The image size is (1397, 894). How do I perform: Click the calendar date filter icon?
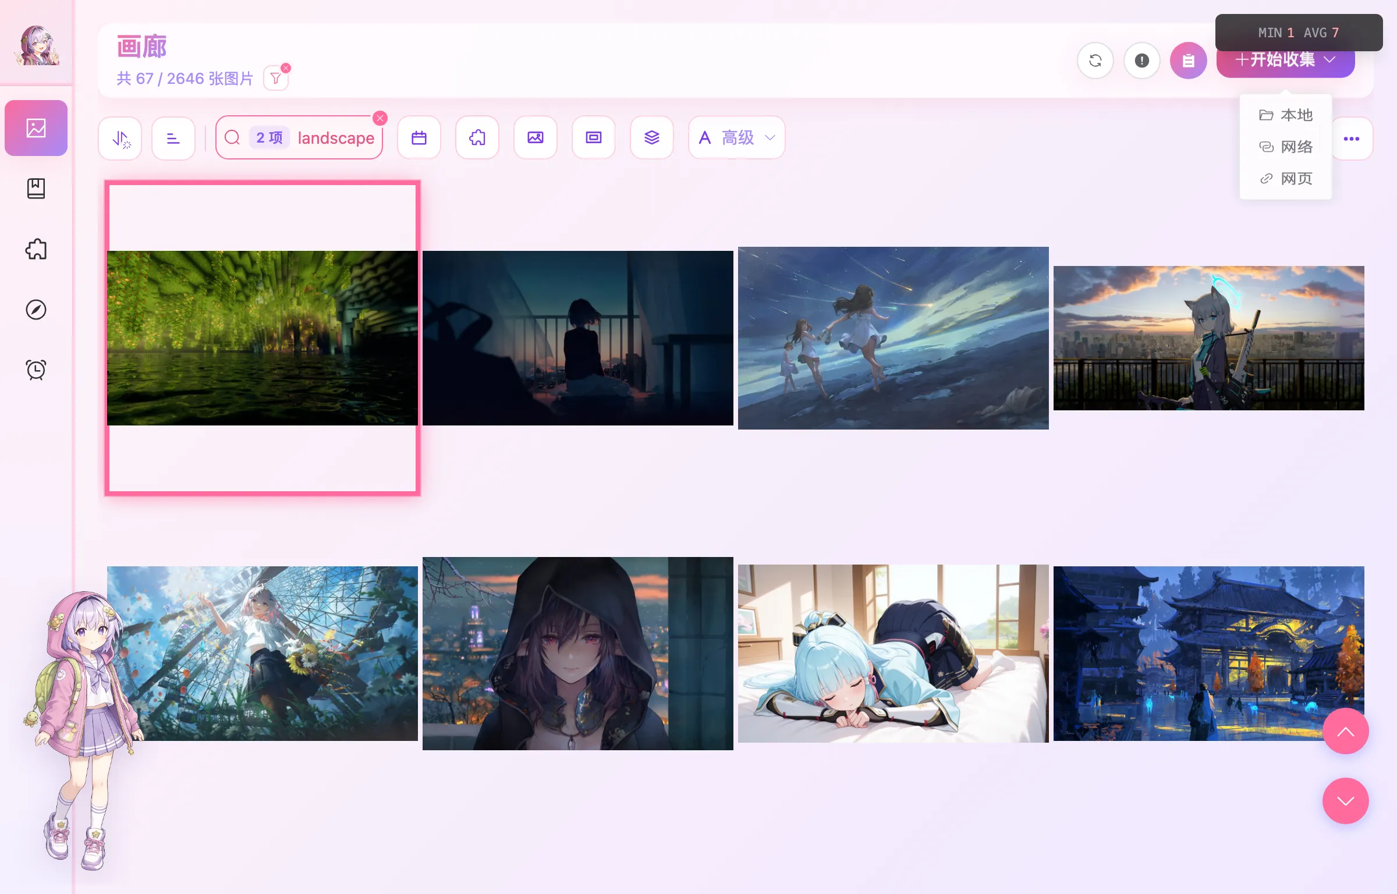point(419,138)
